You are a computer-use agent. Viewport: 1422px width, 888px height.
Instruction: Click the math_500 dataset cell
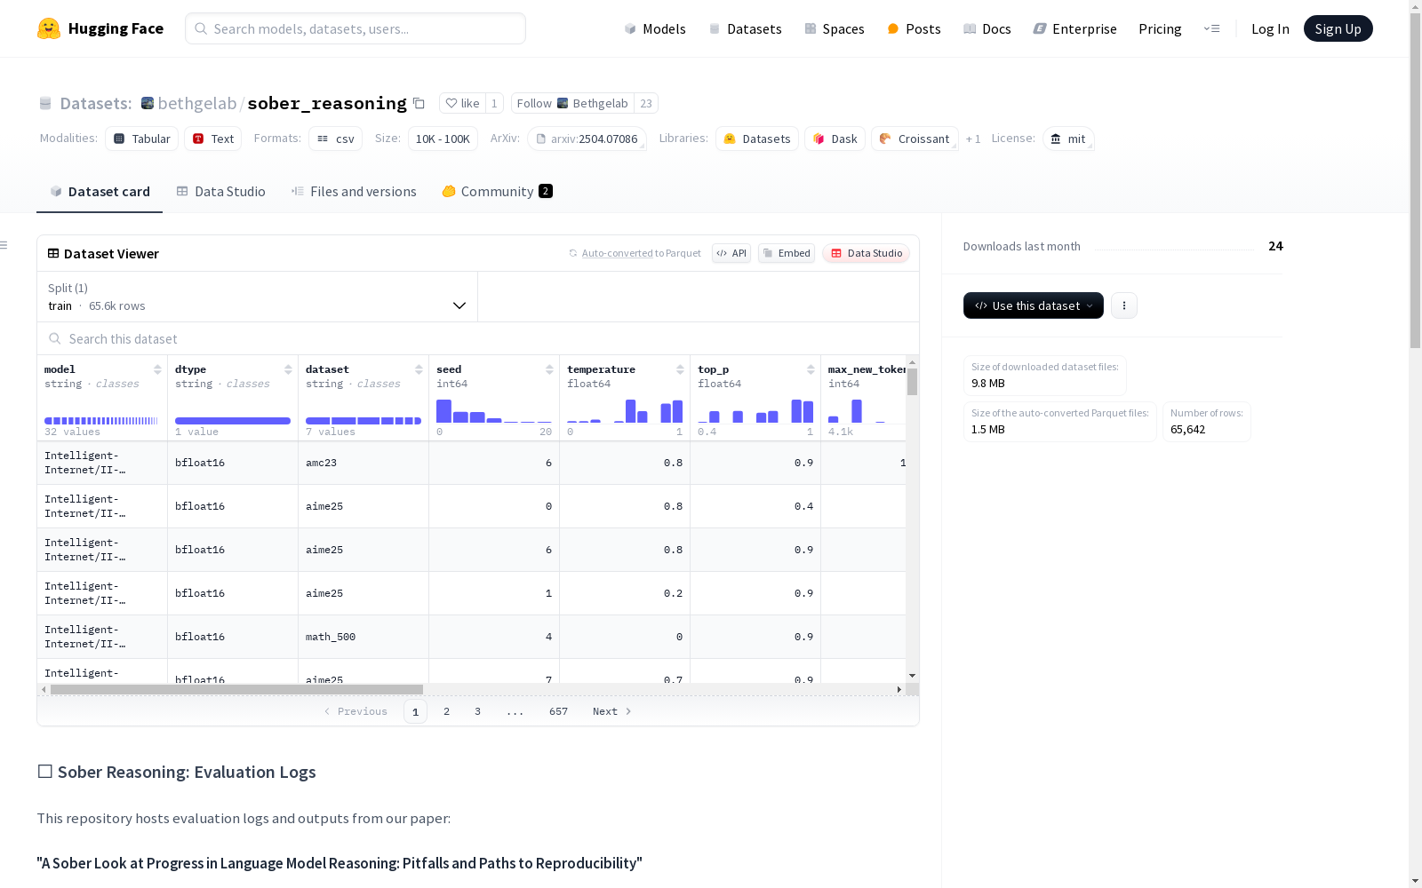click(363, 637)
